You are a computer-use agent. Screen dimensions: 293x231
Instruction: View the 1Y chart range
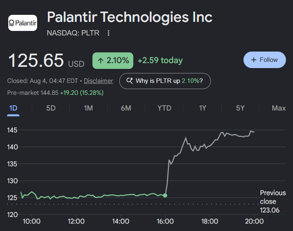pos(203,108)
